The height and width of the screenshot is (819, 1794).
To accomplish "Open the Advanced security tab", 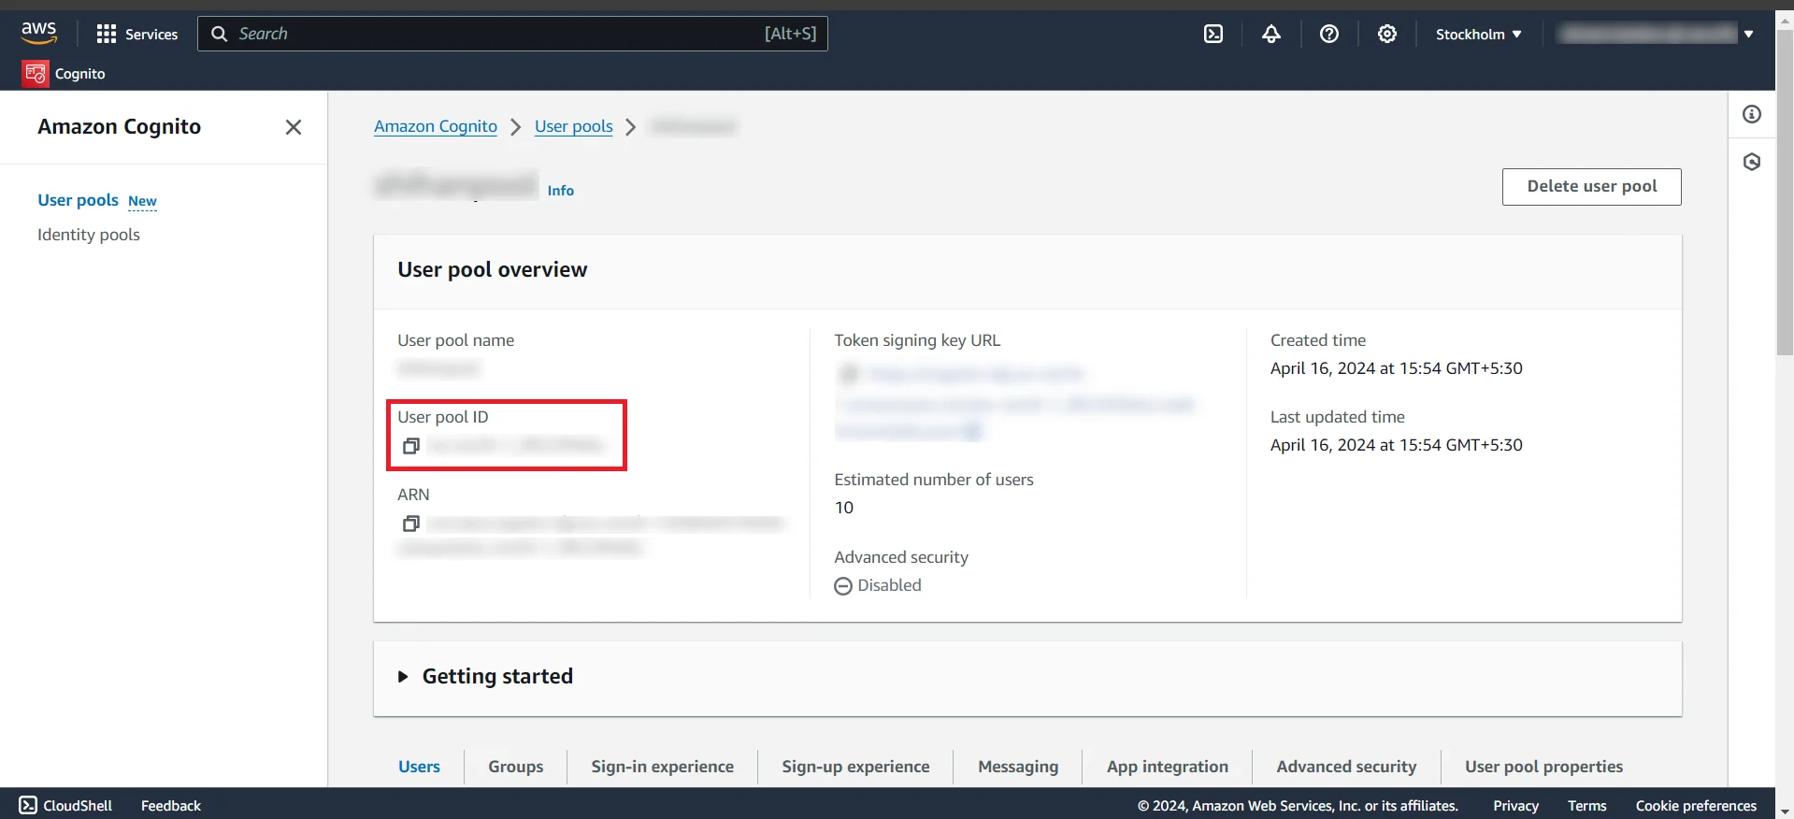I will pyautogui.click(x=1346, y=767).
